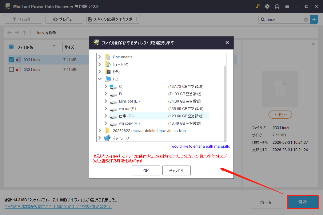Expand the vm run(F:) drive node
This screenshot has width=323, height=215.
click(x=106, y=109)
